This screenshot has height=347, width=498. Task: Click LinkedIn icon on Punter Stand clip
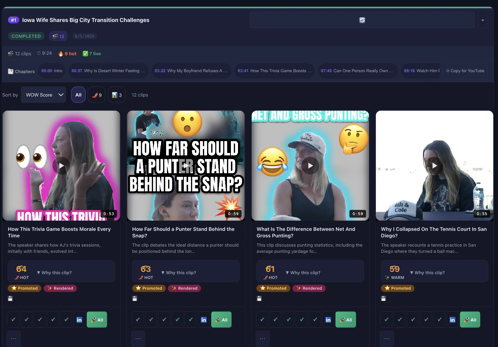[x=204, y=320]
